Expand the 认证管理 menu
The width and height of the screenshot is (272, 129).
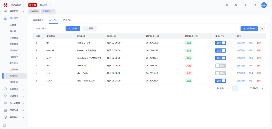tap(24, 89)
